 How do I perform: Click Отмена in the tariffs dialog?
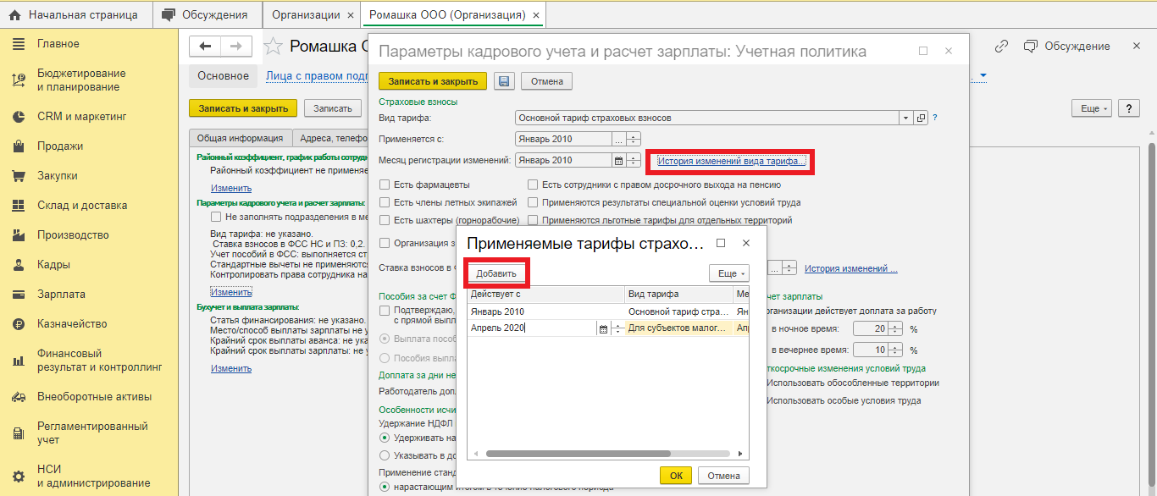[723, 476]
